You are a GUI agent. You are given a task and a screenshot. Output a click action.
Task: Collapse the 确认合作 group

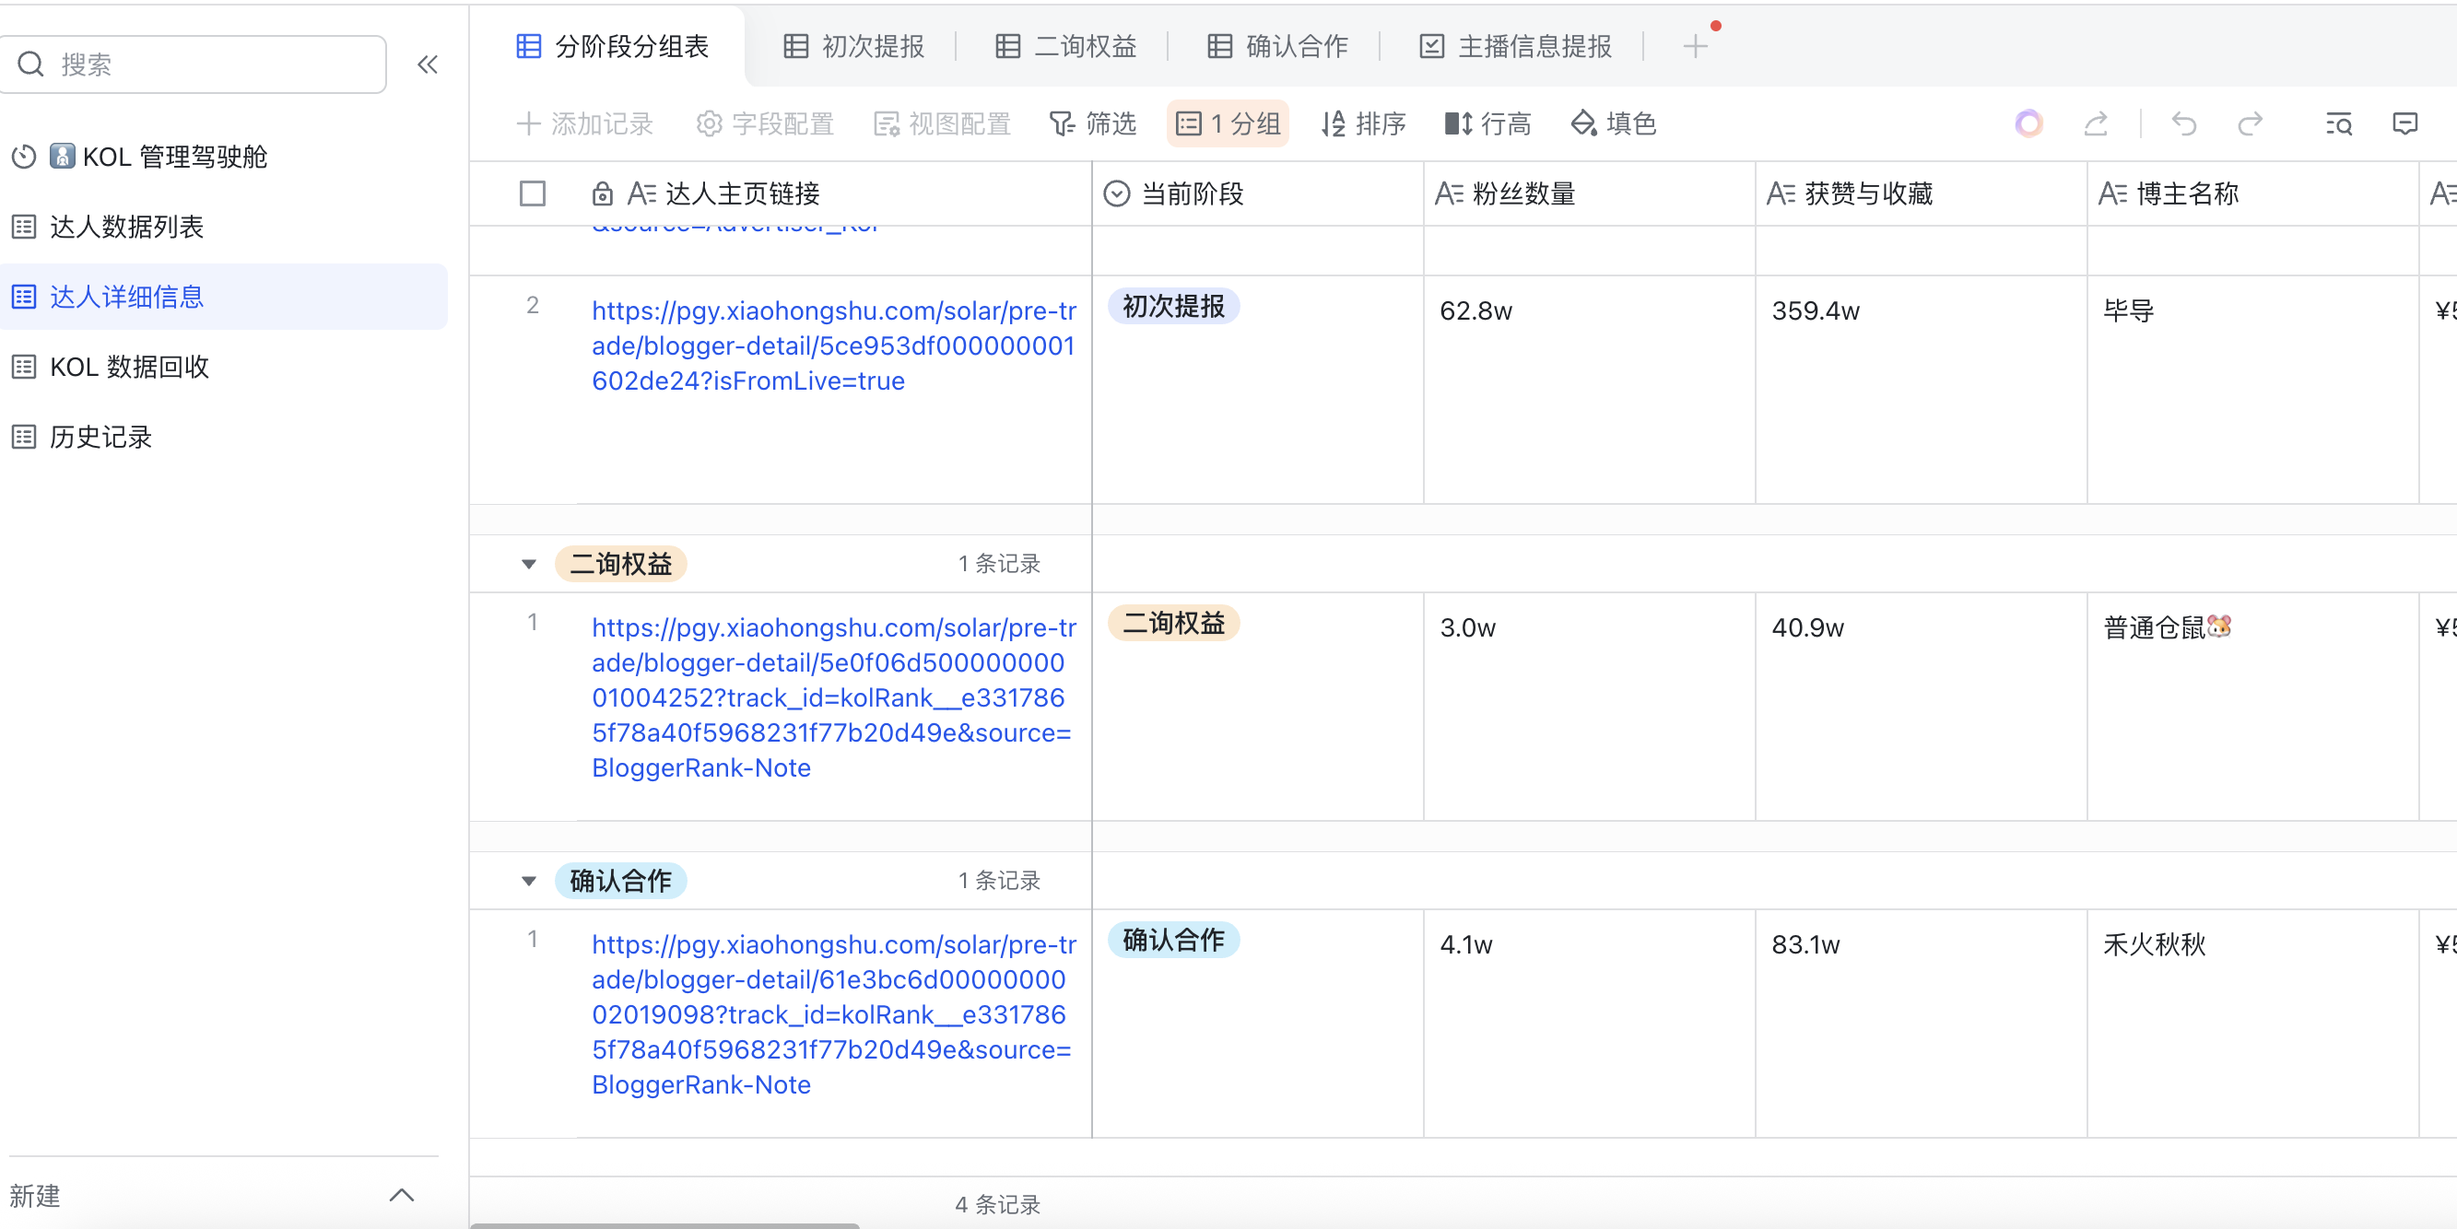[528, 880]
